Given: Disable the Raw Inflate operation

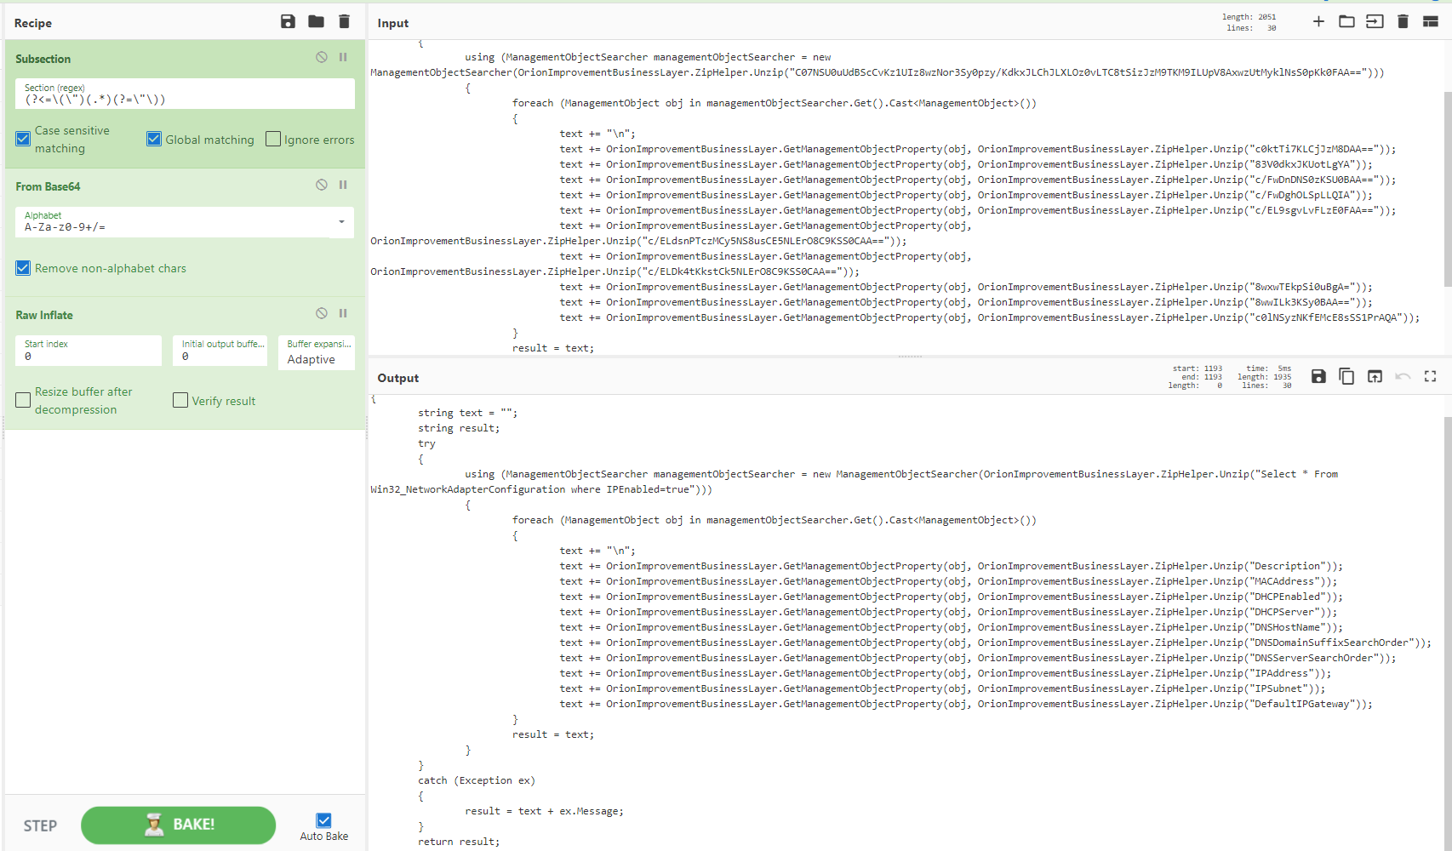Looking at the screenshot, I should tap(322, 313).
